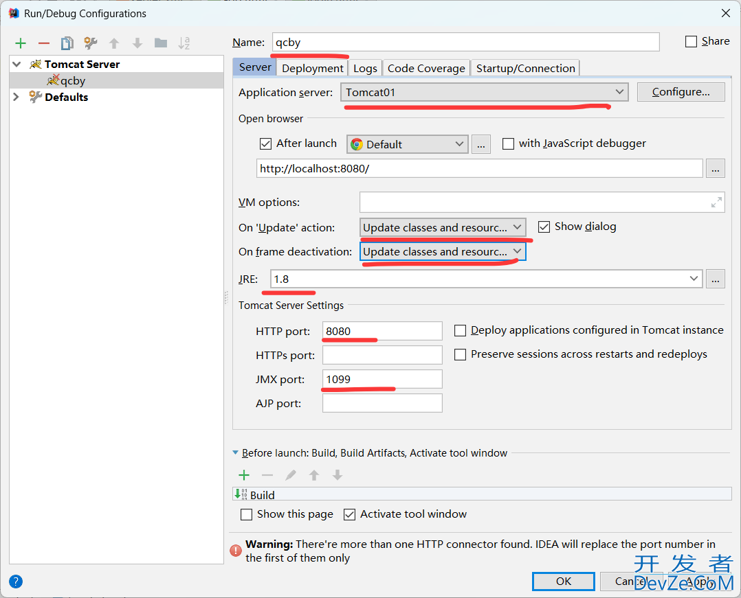This screenshot has height=598, width=741.
Task: Open edit defaults wrench icon in toolbar
Action: 90,43
